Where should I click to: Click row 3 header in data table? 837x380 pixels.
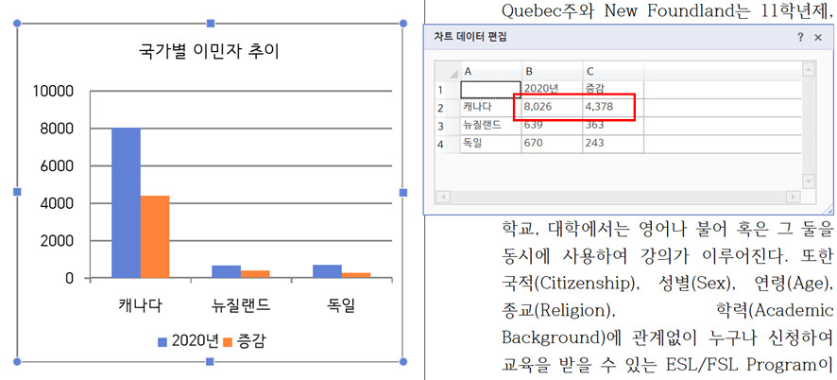coord(448,126)
